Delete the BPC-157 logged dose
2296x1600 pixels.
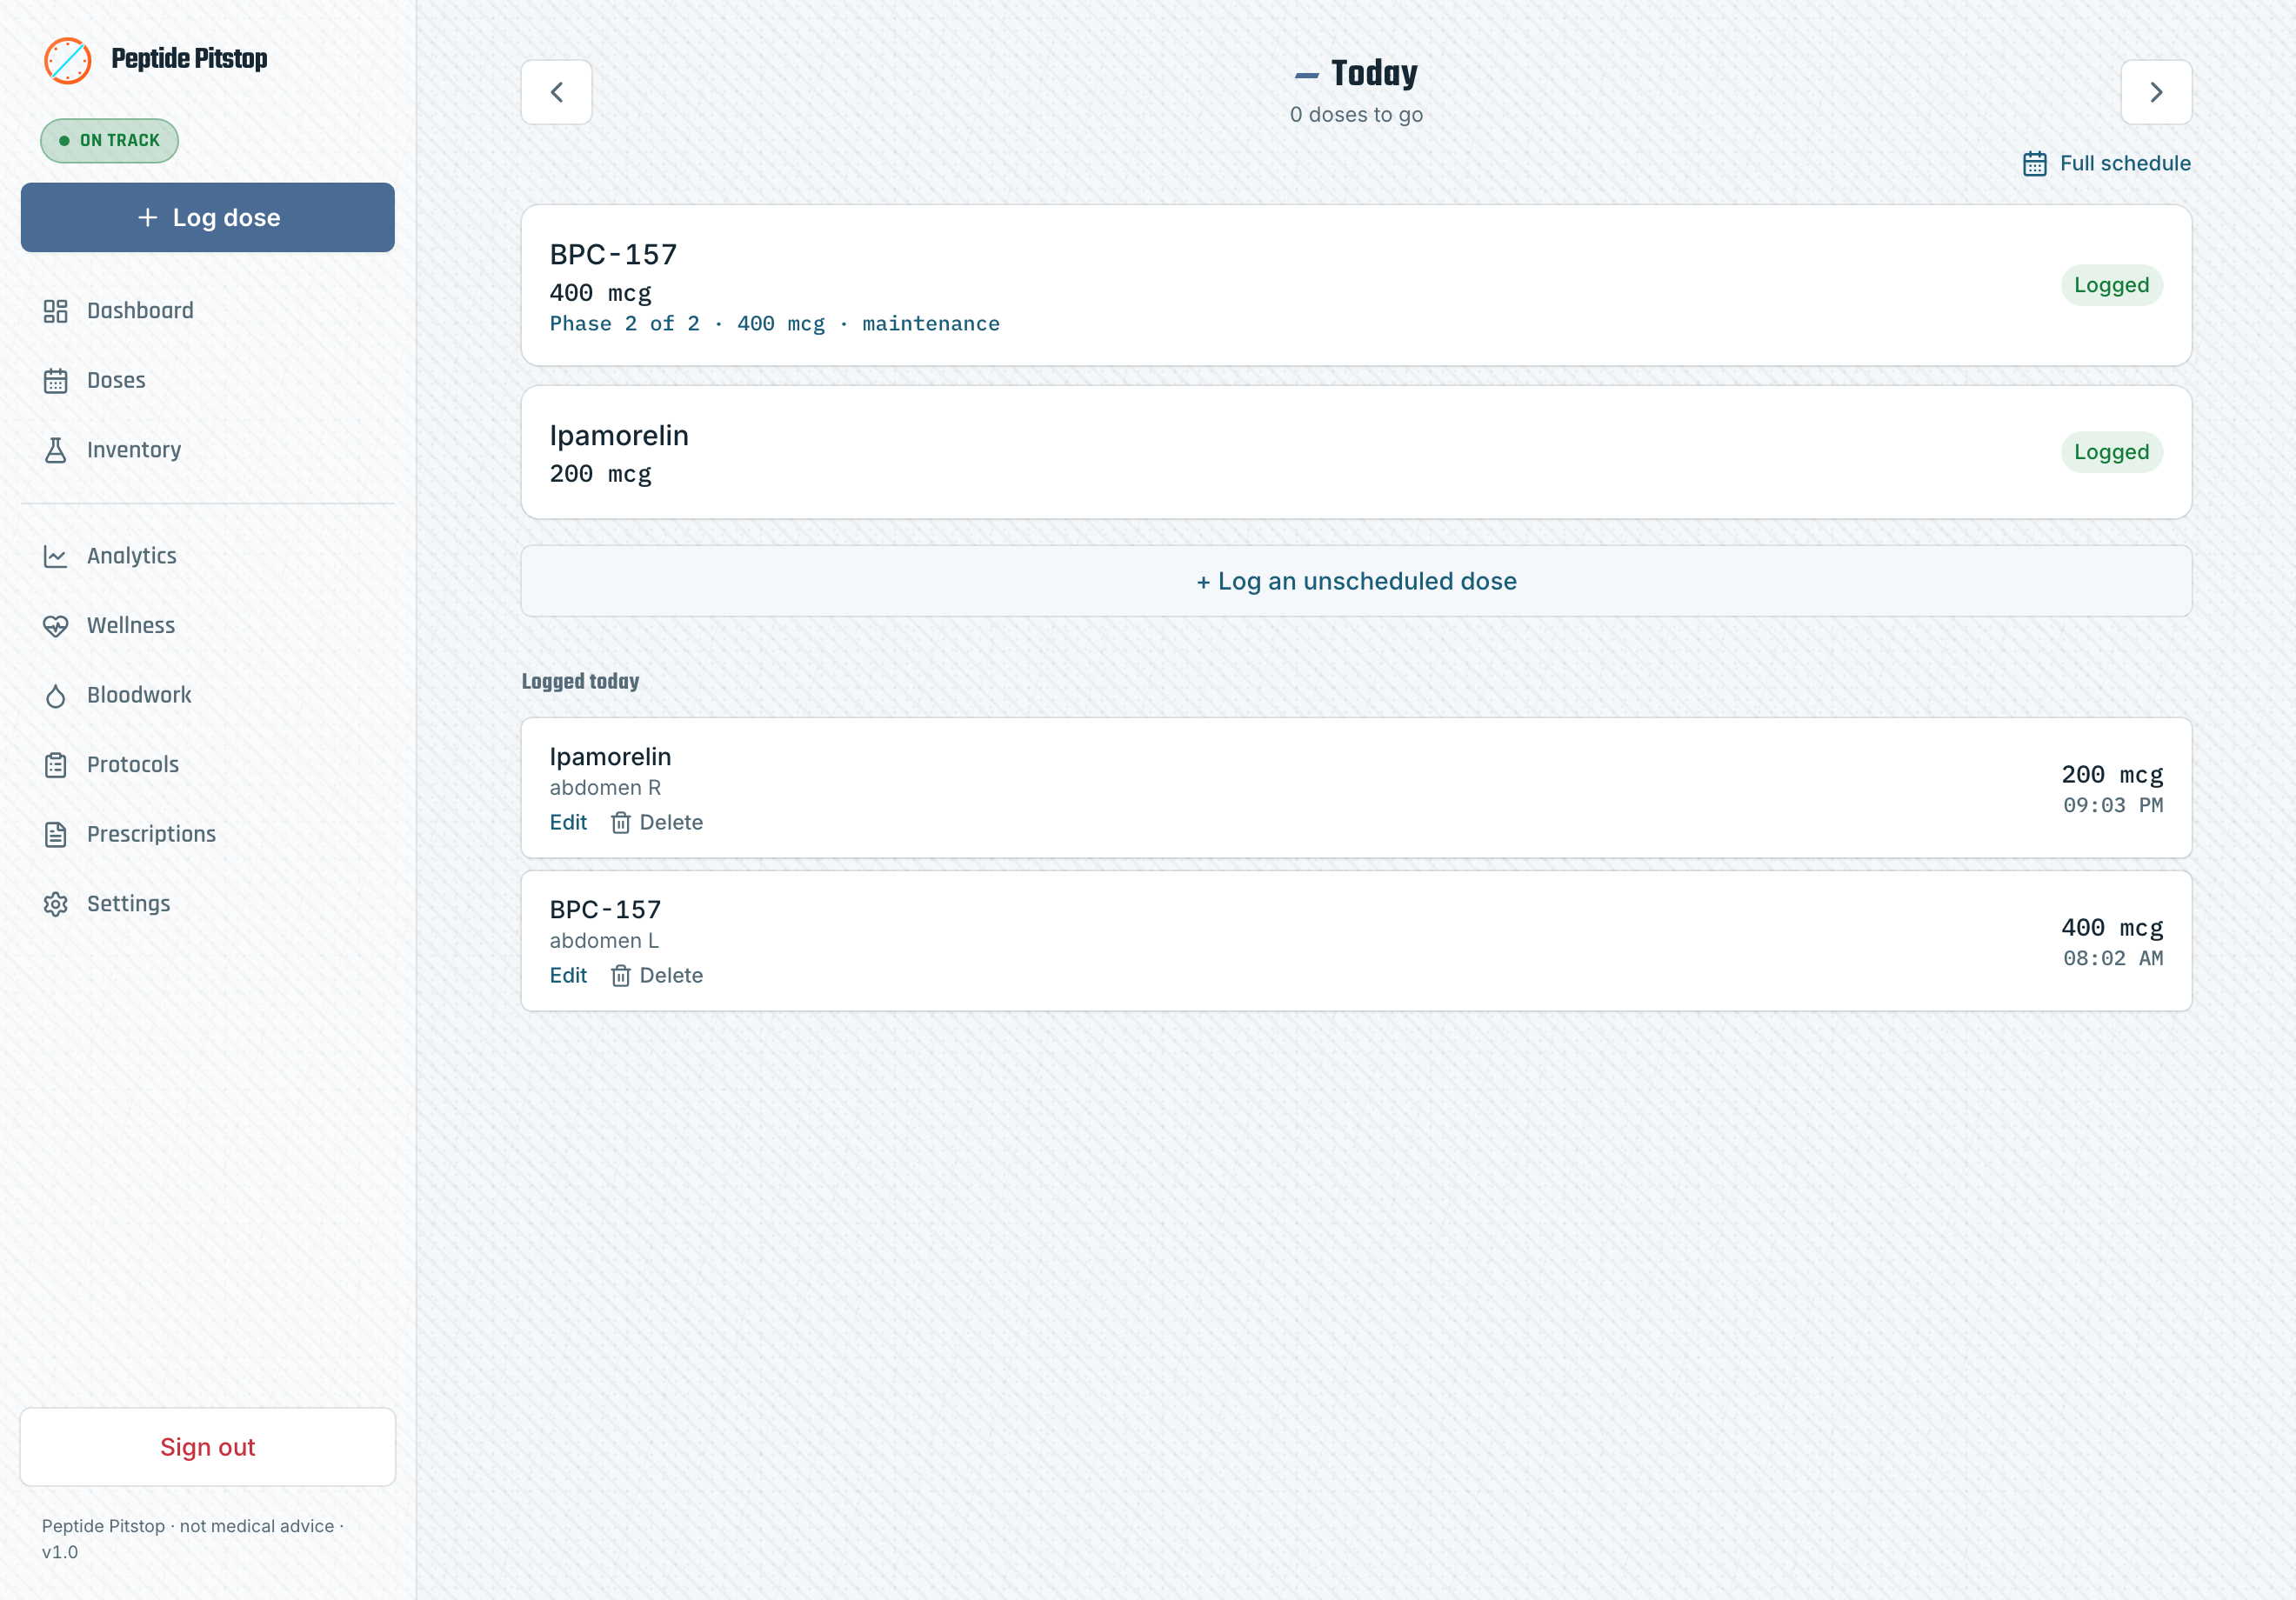[x=657, y=975]
